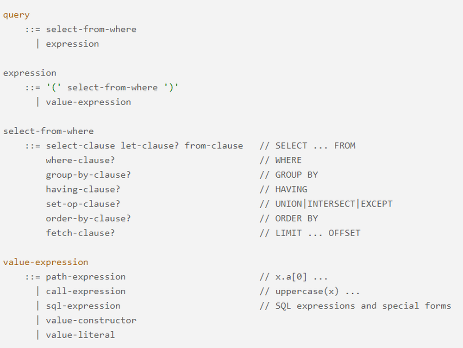The image size is (463, 348).
Task: Click the 'group-by-clause?' line
Action: point(88,175)
